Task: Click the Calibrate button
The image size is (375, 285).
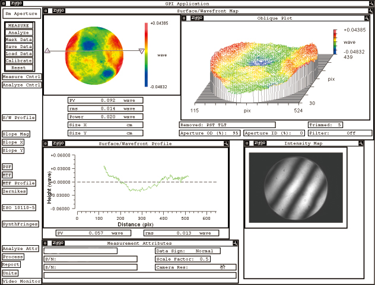Action: (19, 60)
